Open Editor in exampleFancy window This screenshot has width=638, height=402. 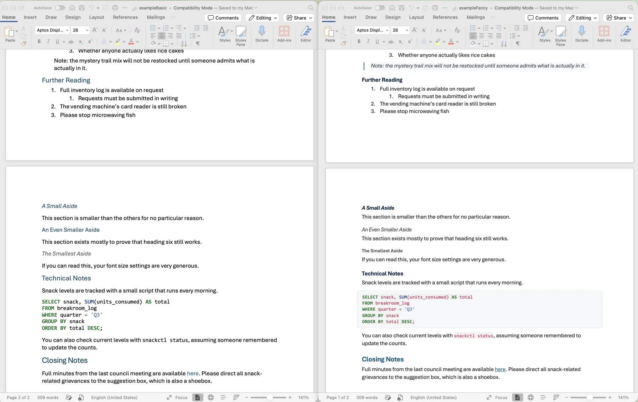click(x=626, y=34)
